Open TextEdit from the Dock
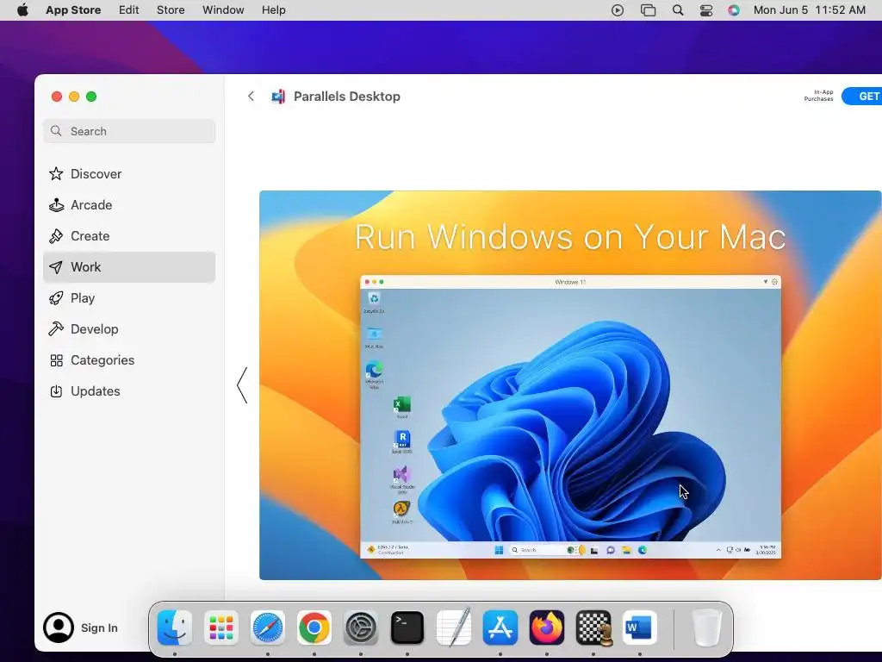This screenshot has width=882, height=662. coord(454,626)
